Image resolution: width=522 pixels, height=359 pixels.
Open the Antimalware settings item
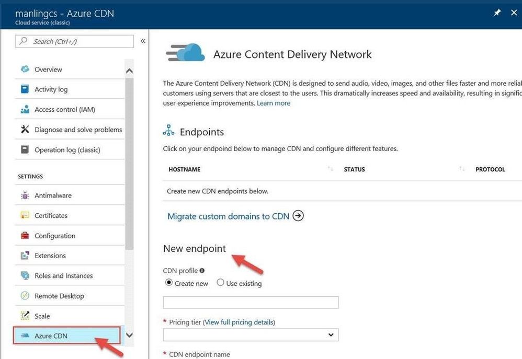tap(70, 195)
